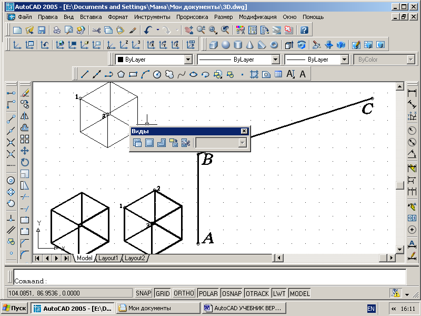421x316 pixels.
Task: Select the Sphere solid tool
Action: 226,45
